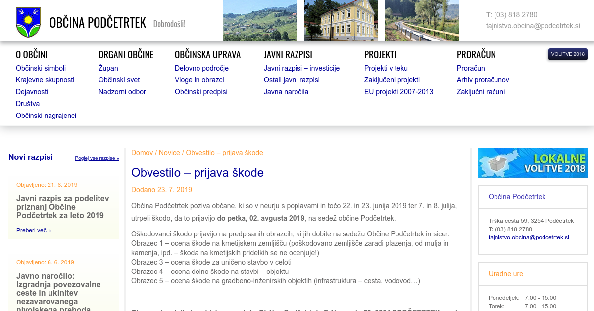Open the roadside fence header photo

click(422, 20)
